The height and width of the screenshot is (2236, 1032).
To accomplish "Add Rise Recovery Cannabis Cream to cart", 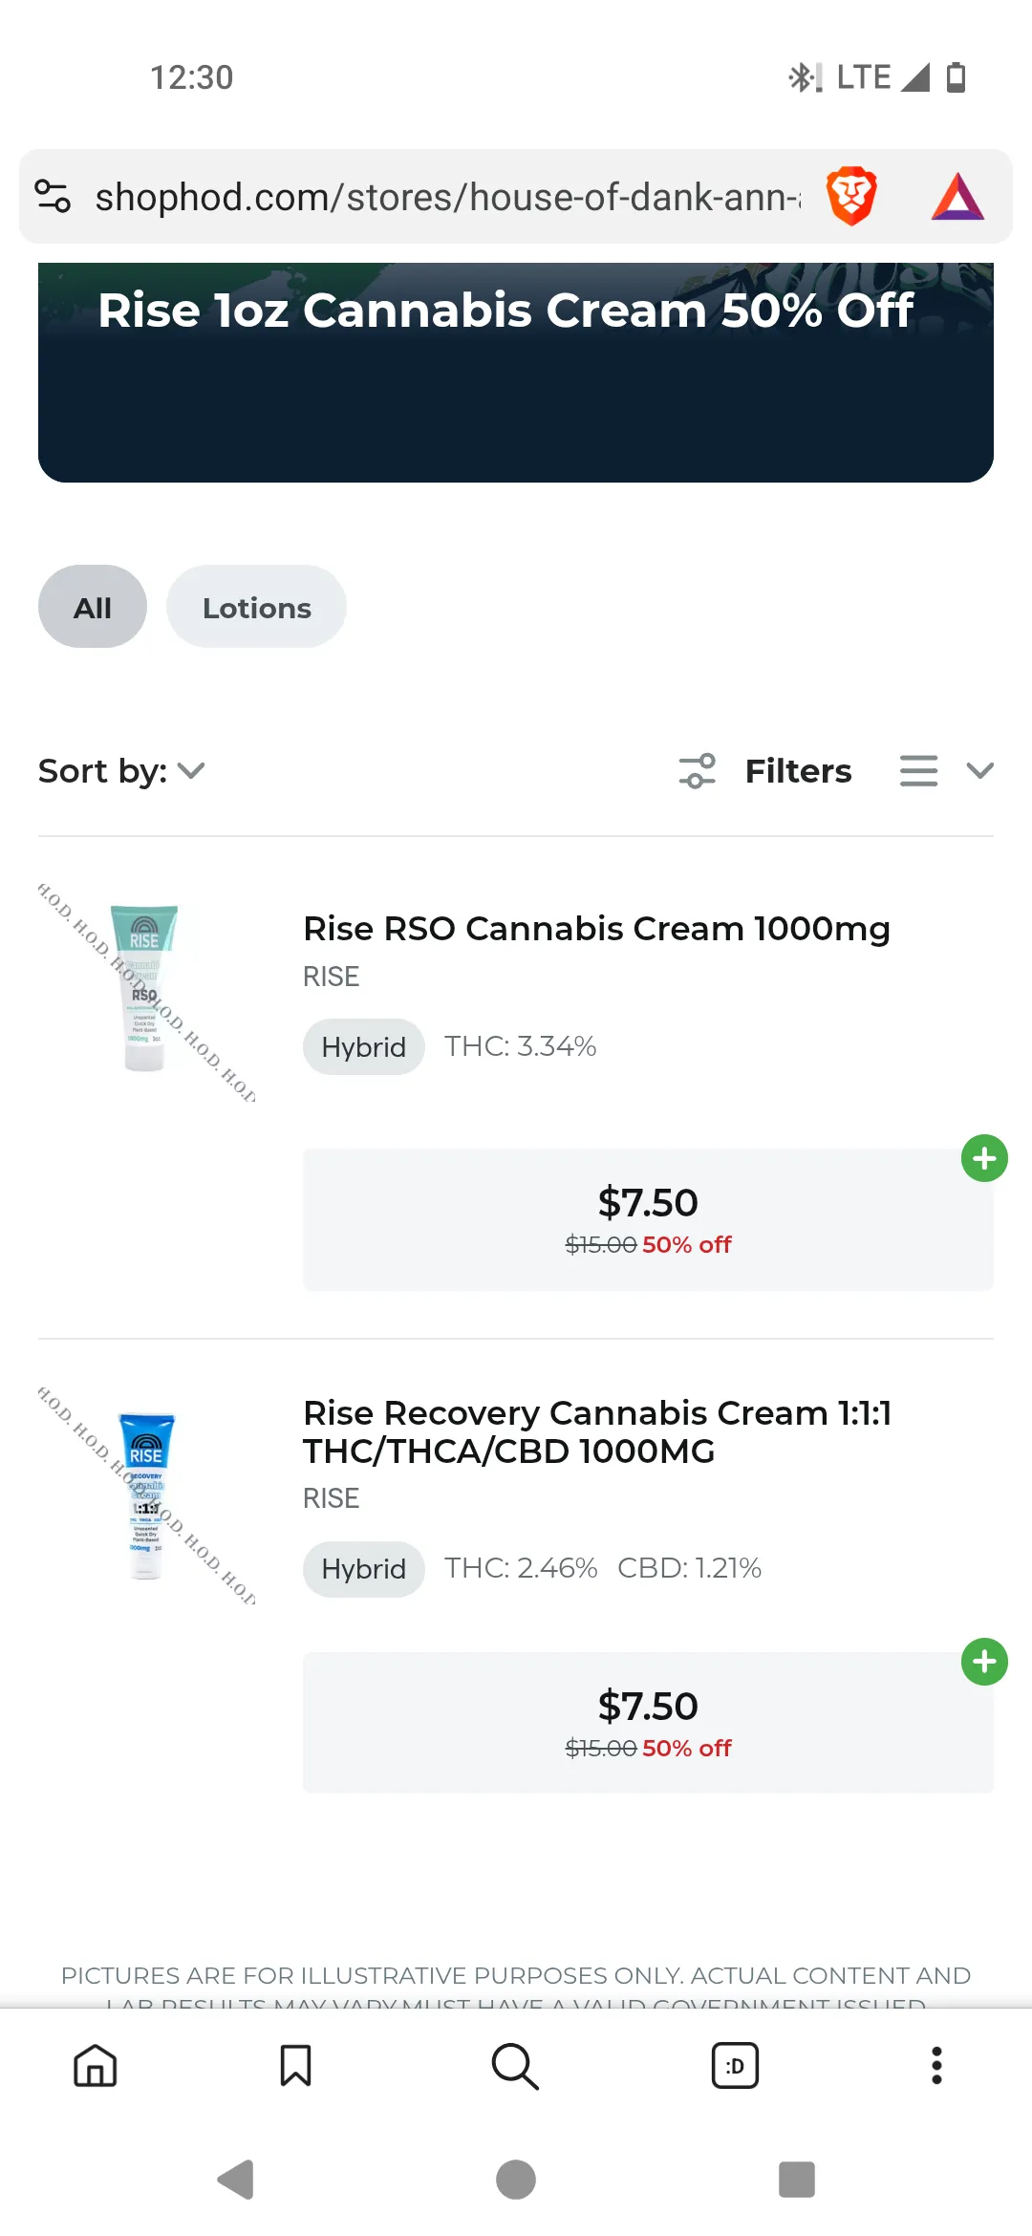I will (984, 1663).
